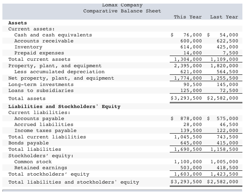Click the 90,500 investments value
Screen dimensions: 246x192
tap(192, 84)
